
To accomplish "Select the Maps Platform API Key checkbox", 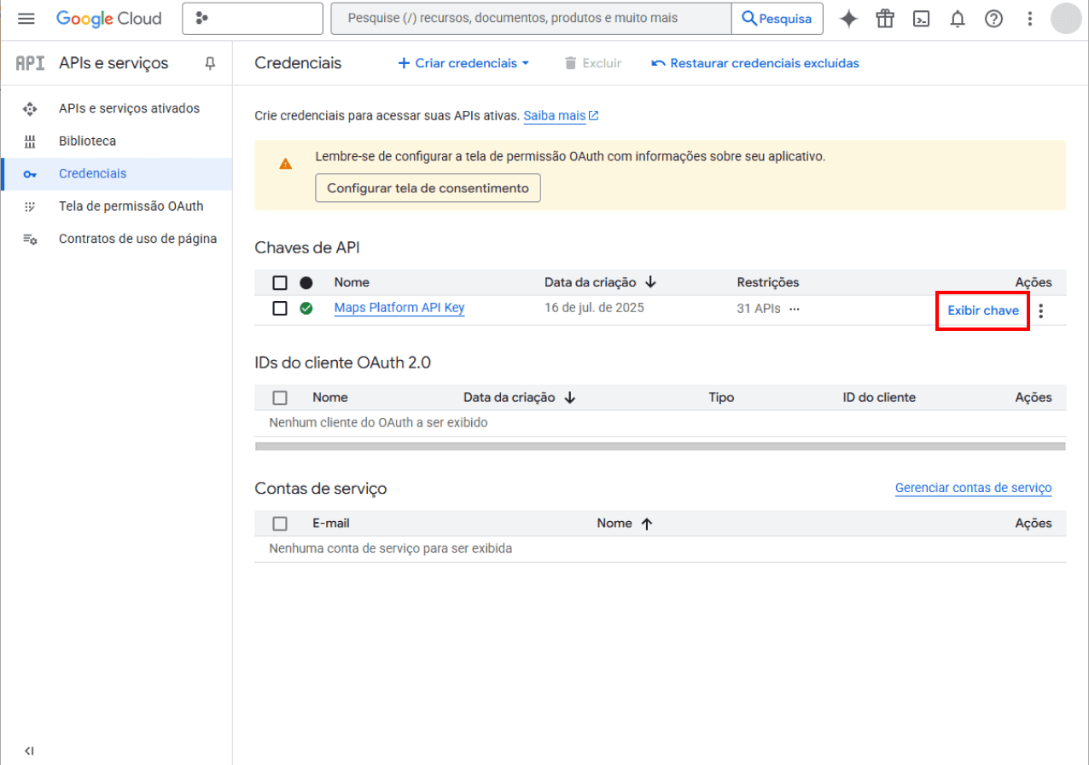I will (x=280, y=308).
